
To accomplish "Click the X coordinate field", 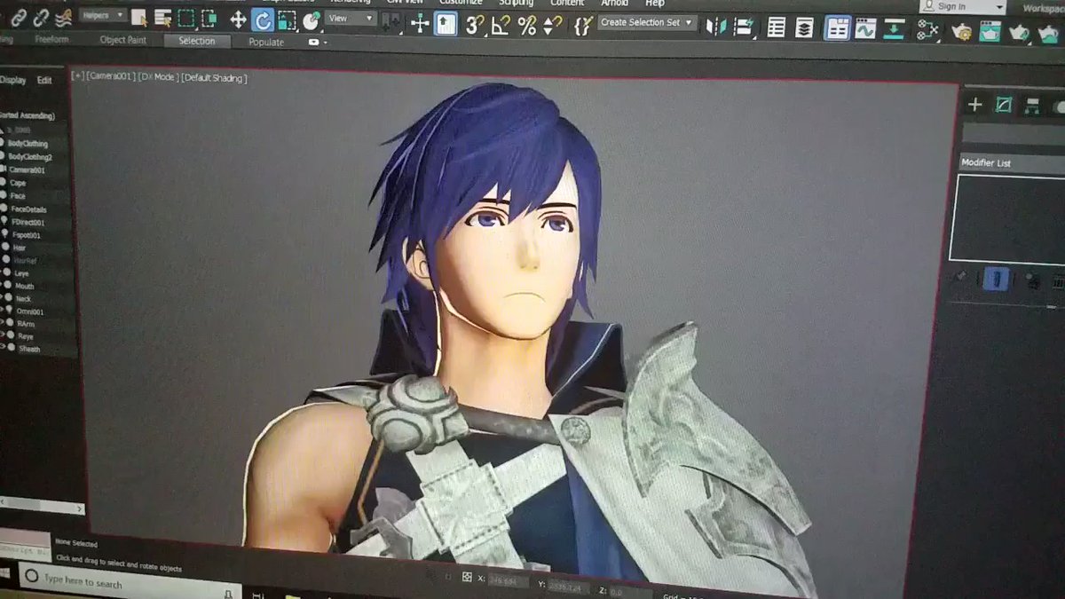I will 507,583.
